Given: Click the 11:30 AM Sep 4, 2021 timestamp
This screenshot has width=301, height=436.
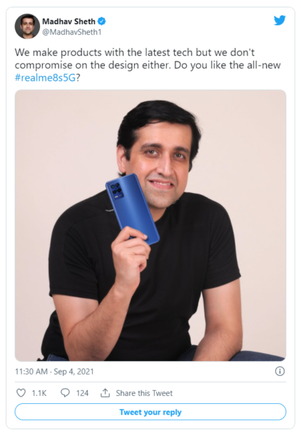Looking at the screenshot, I should [x=54, y=372].
